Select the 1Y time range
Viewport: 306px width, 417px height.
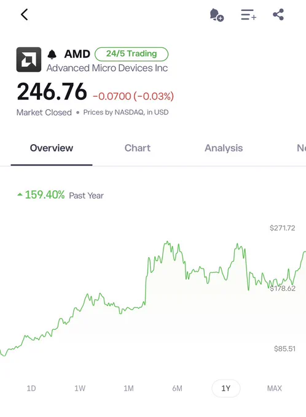point(226,389)
